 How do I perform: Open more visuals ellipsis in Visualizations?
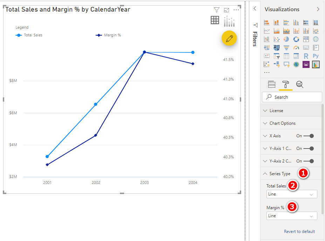pyautogui.click(x=267, y=73)
